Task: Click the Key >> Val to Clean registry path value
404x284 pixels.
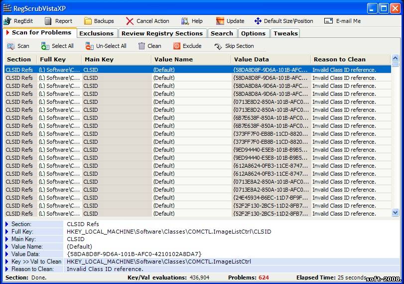Action: pos(159,262)
